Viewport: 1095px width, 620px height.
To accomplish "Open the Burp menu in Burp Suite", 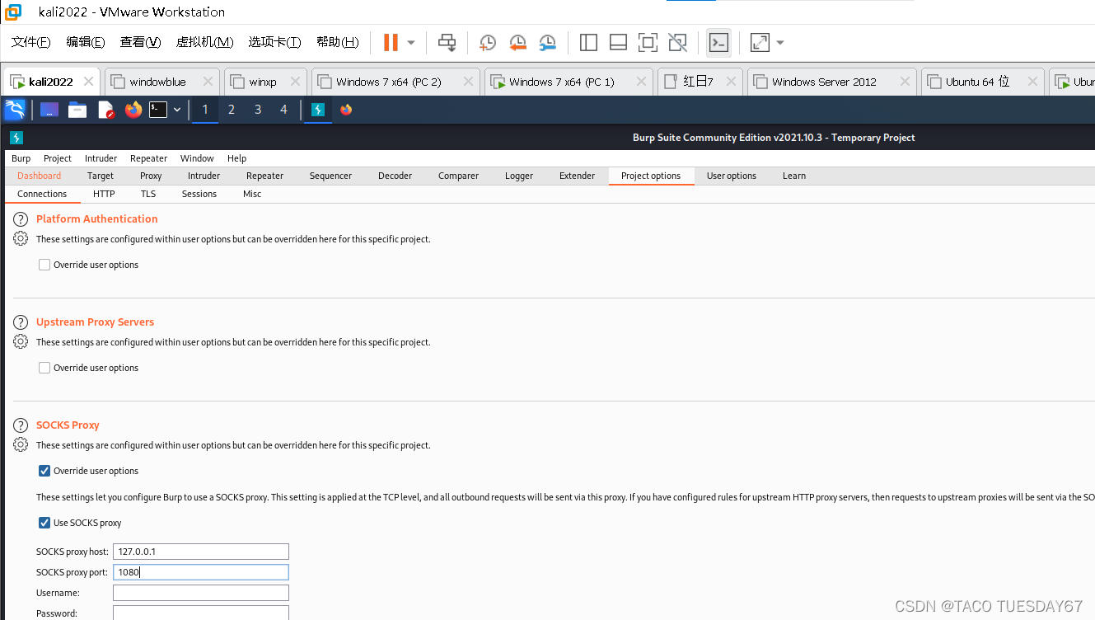I will click(21, 158).
